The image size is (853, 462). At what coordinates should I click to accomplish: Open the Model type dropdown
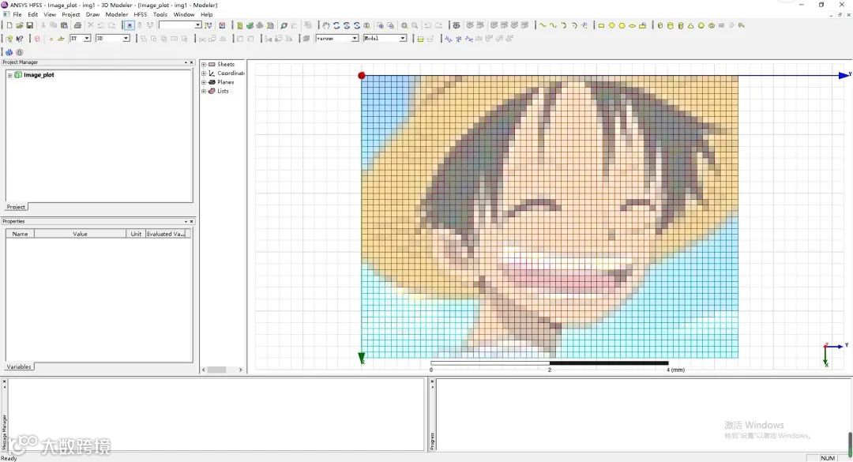click(403, 39)
